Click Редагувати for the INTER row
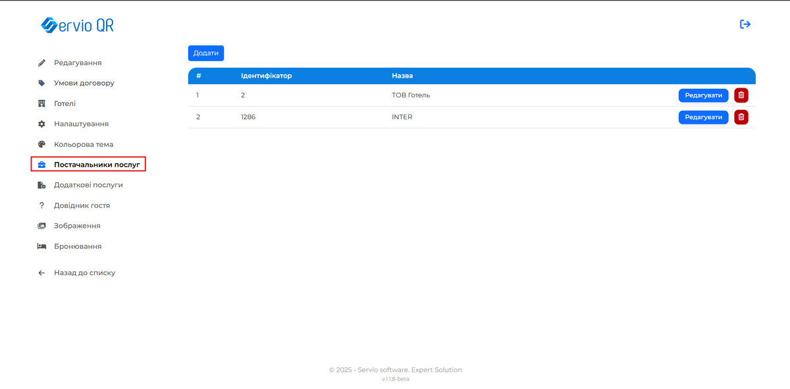This screenshot has width=790, height=389. [703, 117]
